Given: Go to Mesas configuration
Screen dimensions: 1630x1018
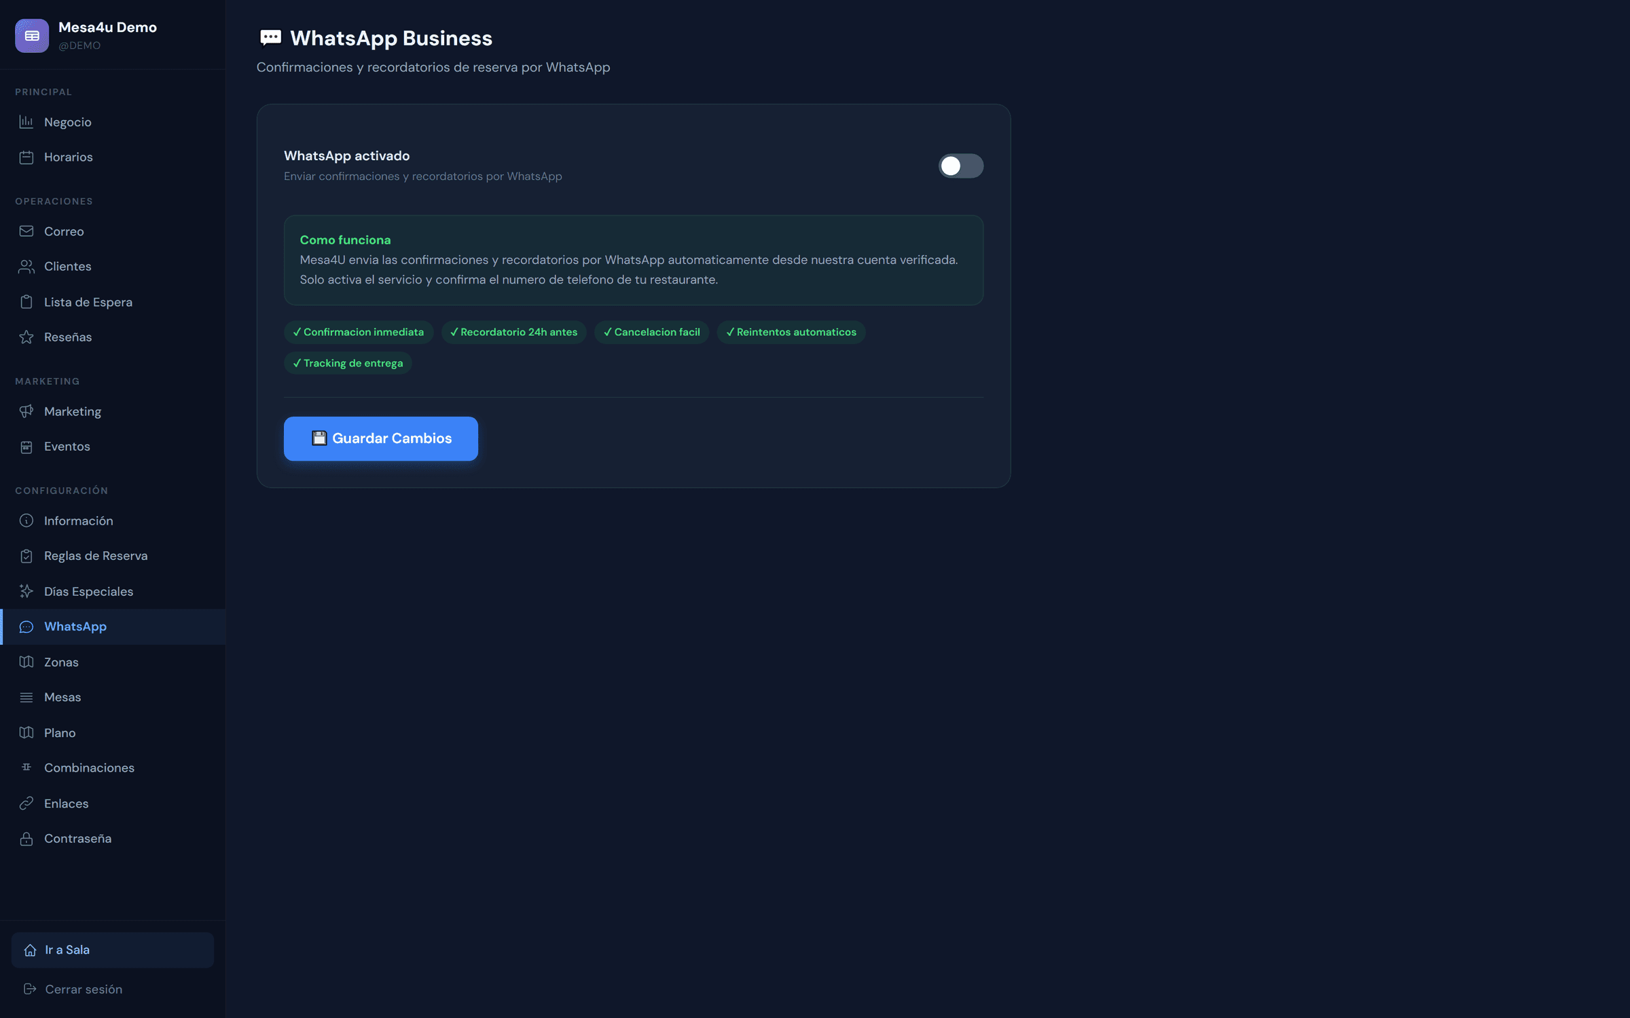Looking at the screenshot, I should 113,697.
